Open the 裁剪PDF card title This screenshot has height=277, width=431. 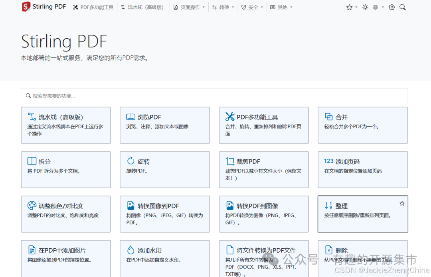pyautogui.click(x=248, y=162)
